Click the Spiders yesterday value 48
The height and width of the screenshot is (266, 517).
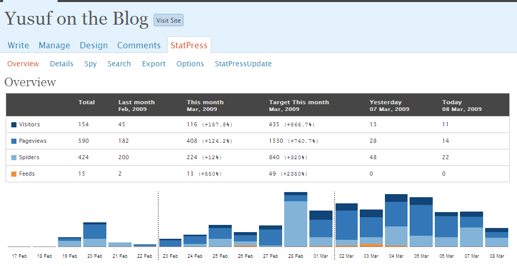pyautogui.click(x=373, y=157)
